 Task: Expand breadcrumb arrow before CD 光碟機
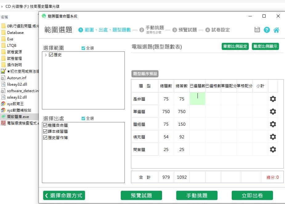click(2, 6)
